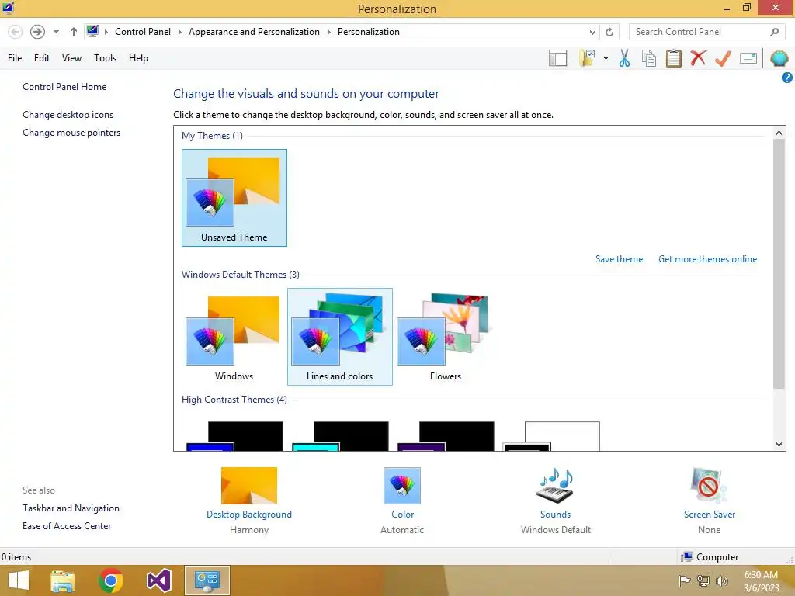Open the Screen Saver settings icon

[x=708, y=486]
